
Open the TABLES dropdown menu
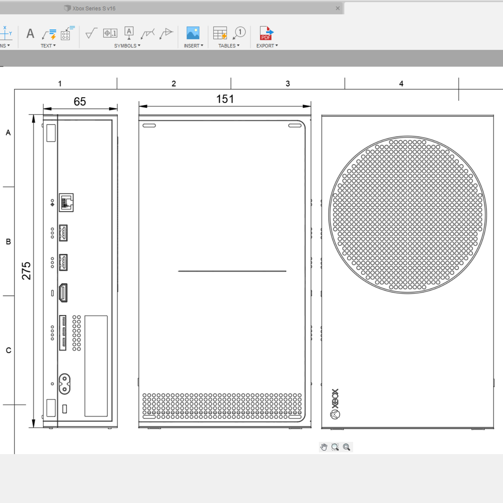pyautogui.click(x=229, y=46)
